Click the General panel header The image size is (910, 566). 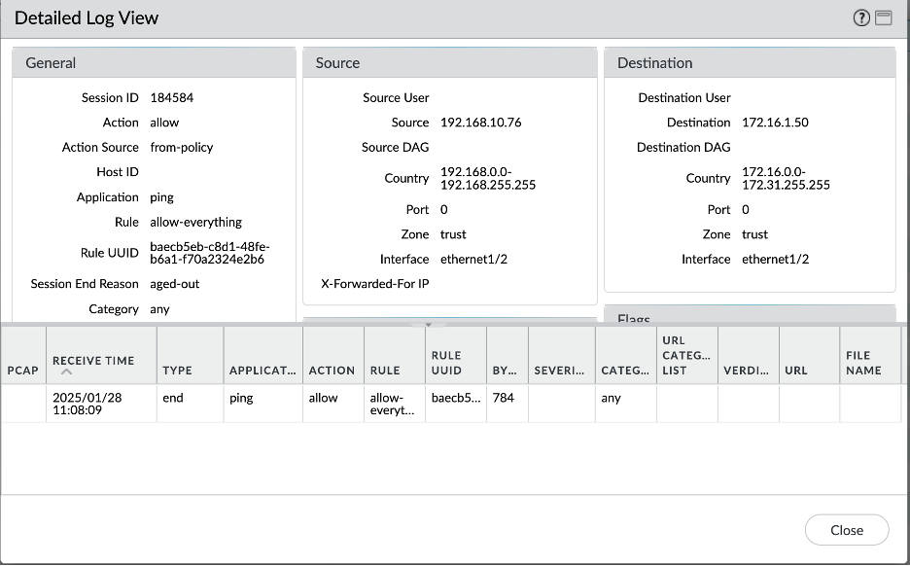click(x=154, y=63)
